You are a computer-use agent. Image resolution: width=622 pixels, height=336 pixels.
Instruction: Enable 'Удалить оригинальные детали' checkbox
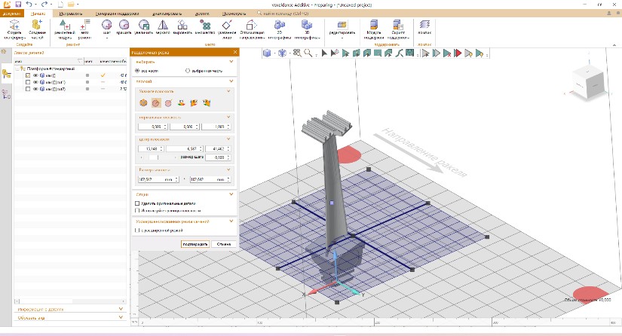pos(137,203)
